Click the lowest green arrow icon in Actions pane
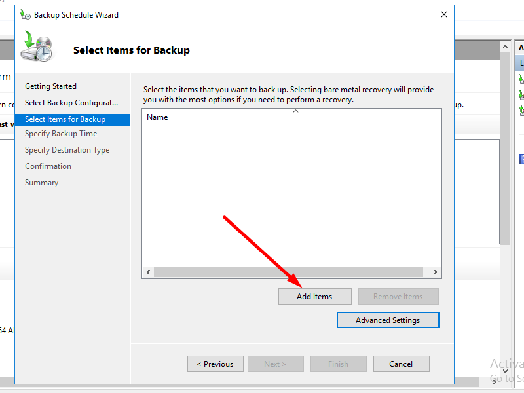Screen dimensions: 524x393 (521, 111)
